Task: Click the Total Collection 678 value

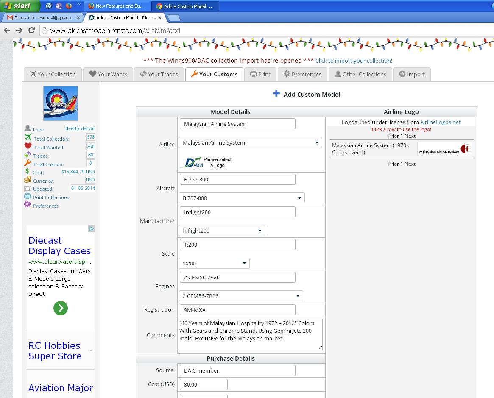Action: tap(91, 137)
